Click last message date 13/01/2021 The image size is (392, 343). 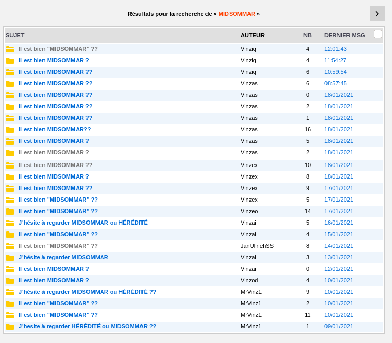coord(339,257)
